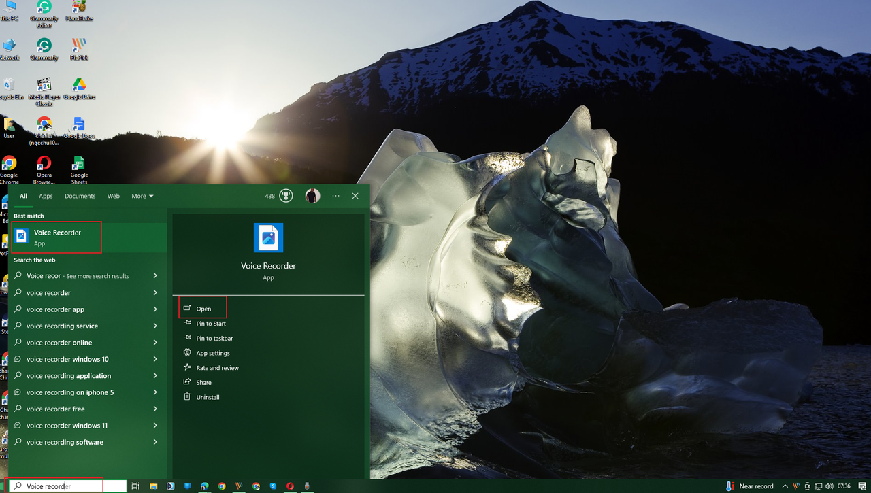Show hidden icons in the system tray

pos(785,486)
